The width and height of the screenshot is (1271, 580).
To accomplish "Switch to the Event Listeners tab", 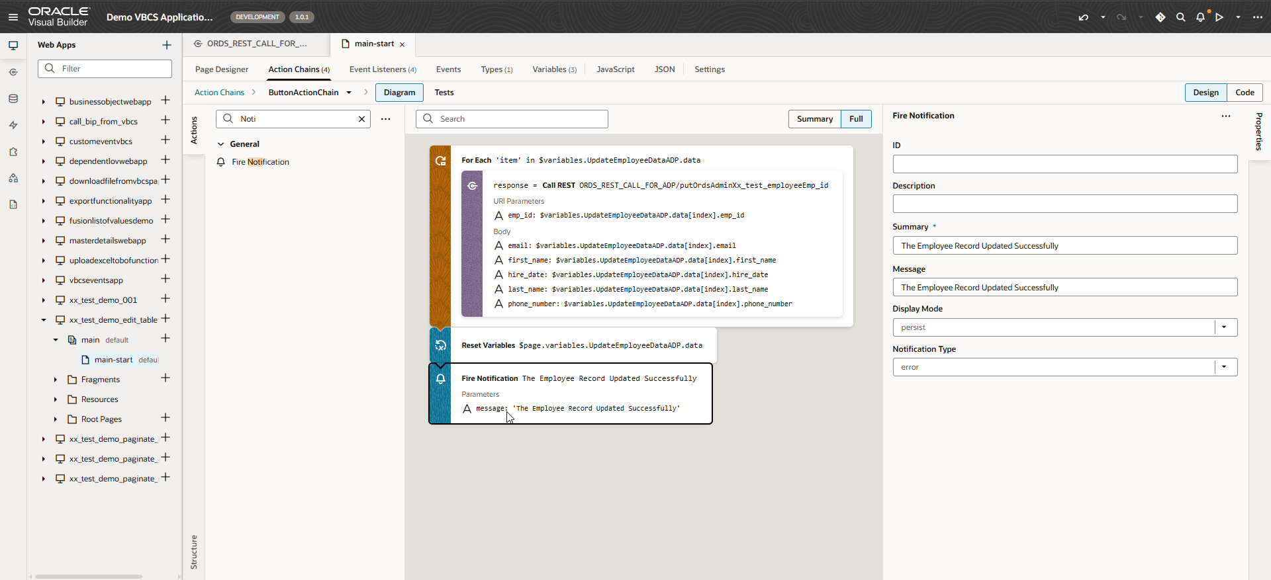I will point(383,69).
